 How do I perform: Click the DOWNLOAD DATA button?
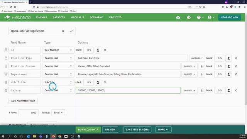click(x=88, y=130)
